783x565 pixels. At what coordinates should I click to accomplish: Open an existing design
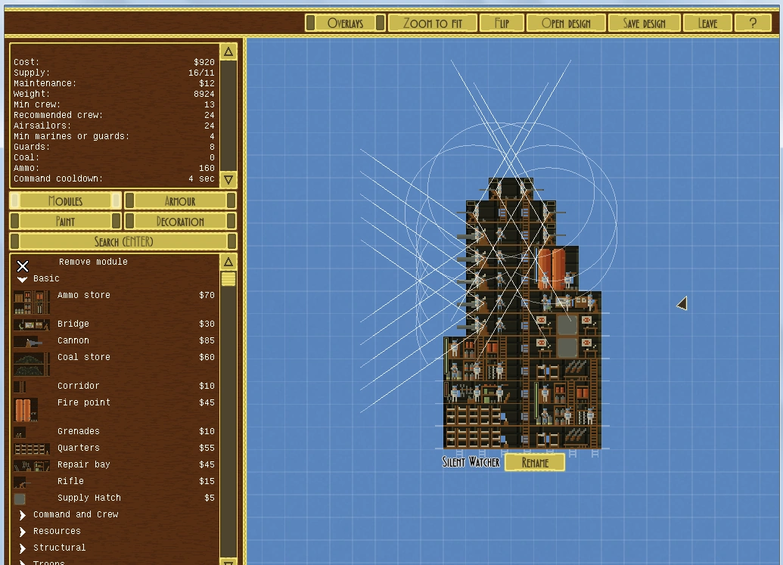click(566, 23)
